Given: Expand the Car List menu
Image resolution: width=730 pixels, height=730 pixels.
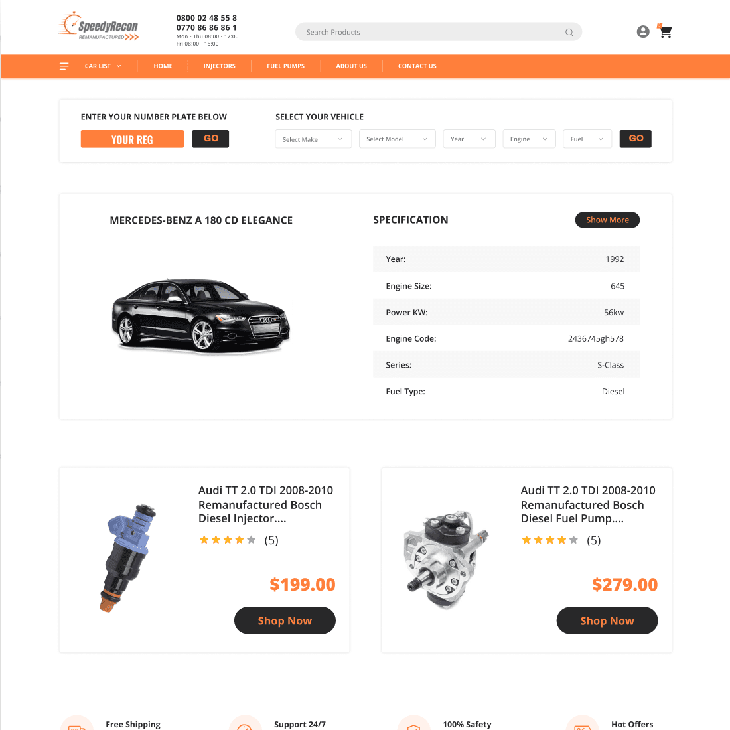Looking at the screenshot, I should pyautogui.click(x=102, y=66).
